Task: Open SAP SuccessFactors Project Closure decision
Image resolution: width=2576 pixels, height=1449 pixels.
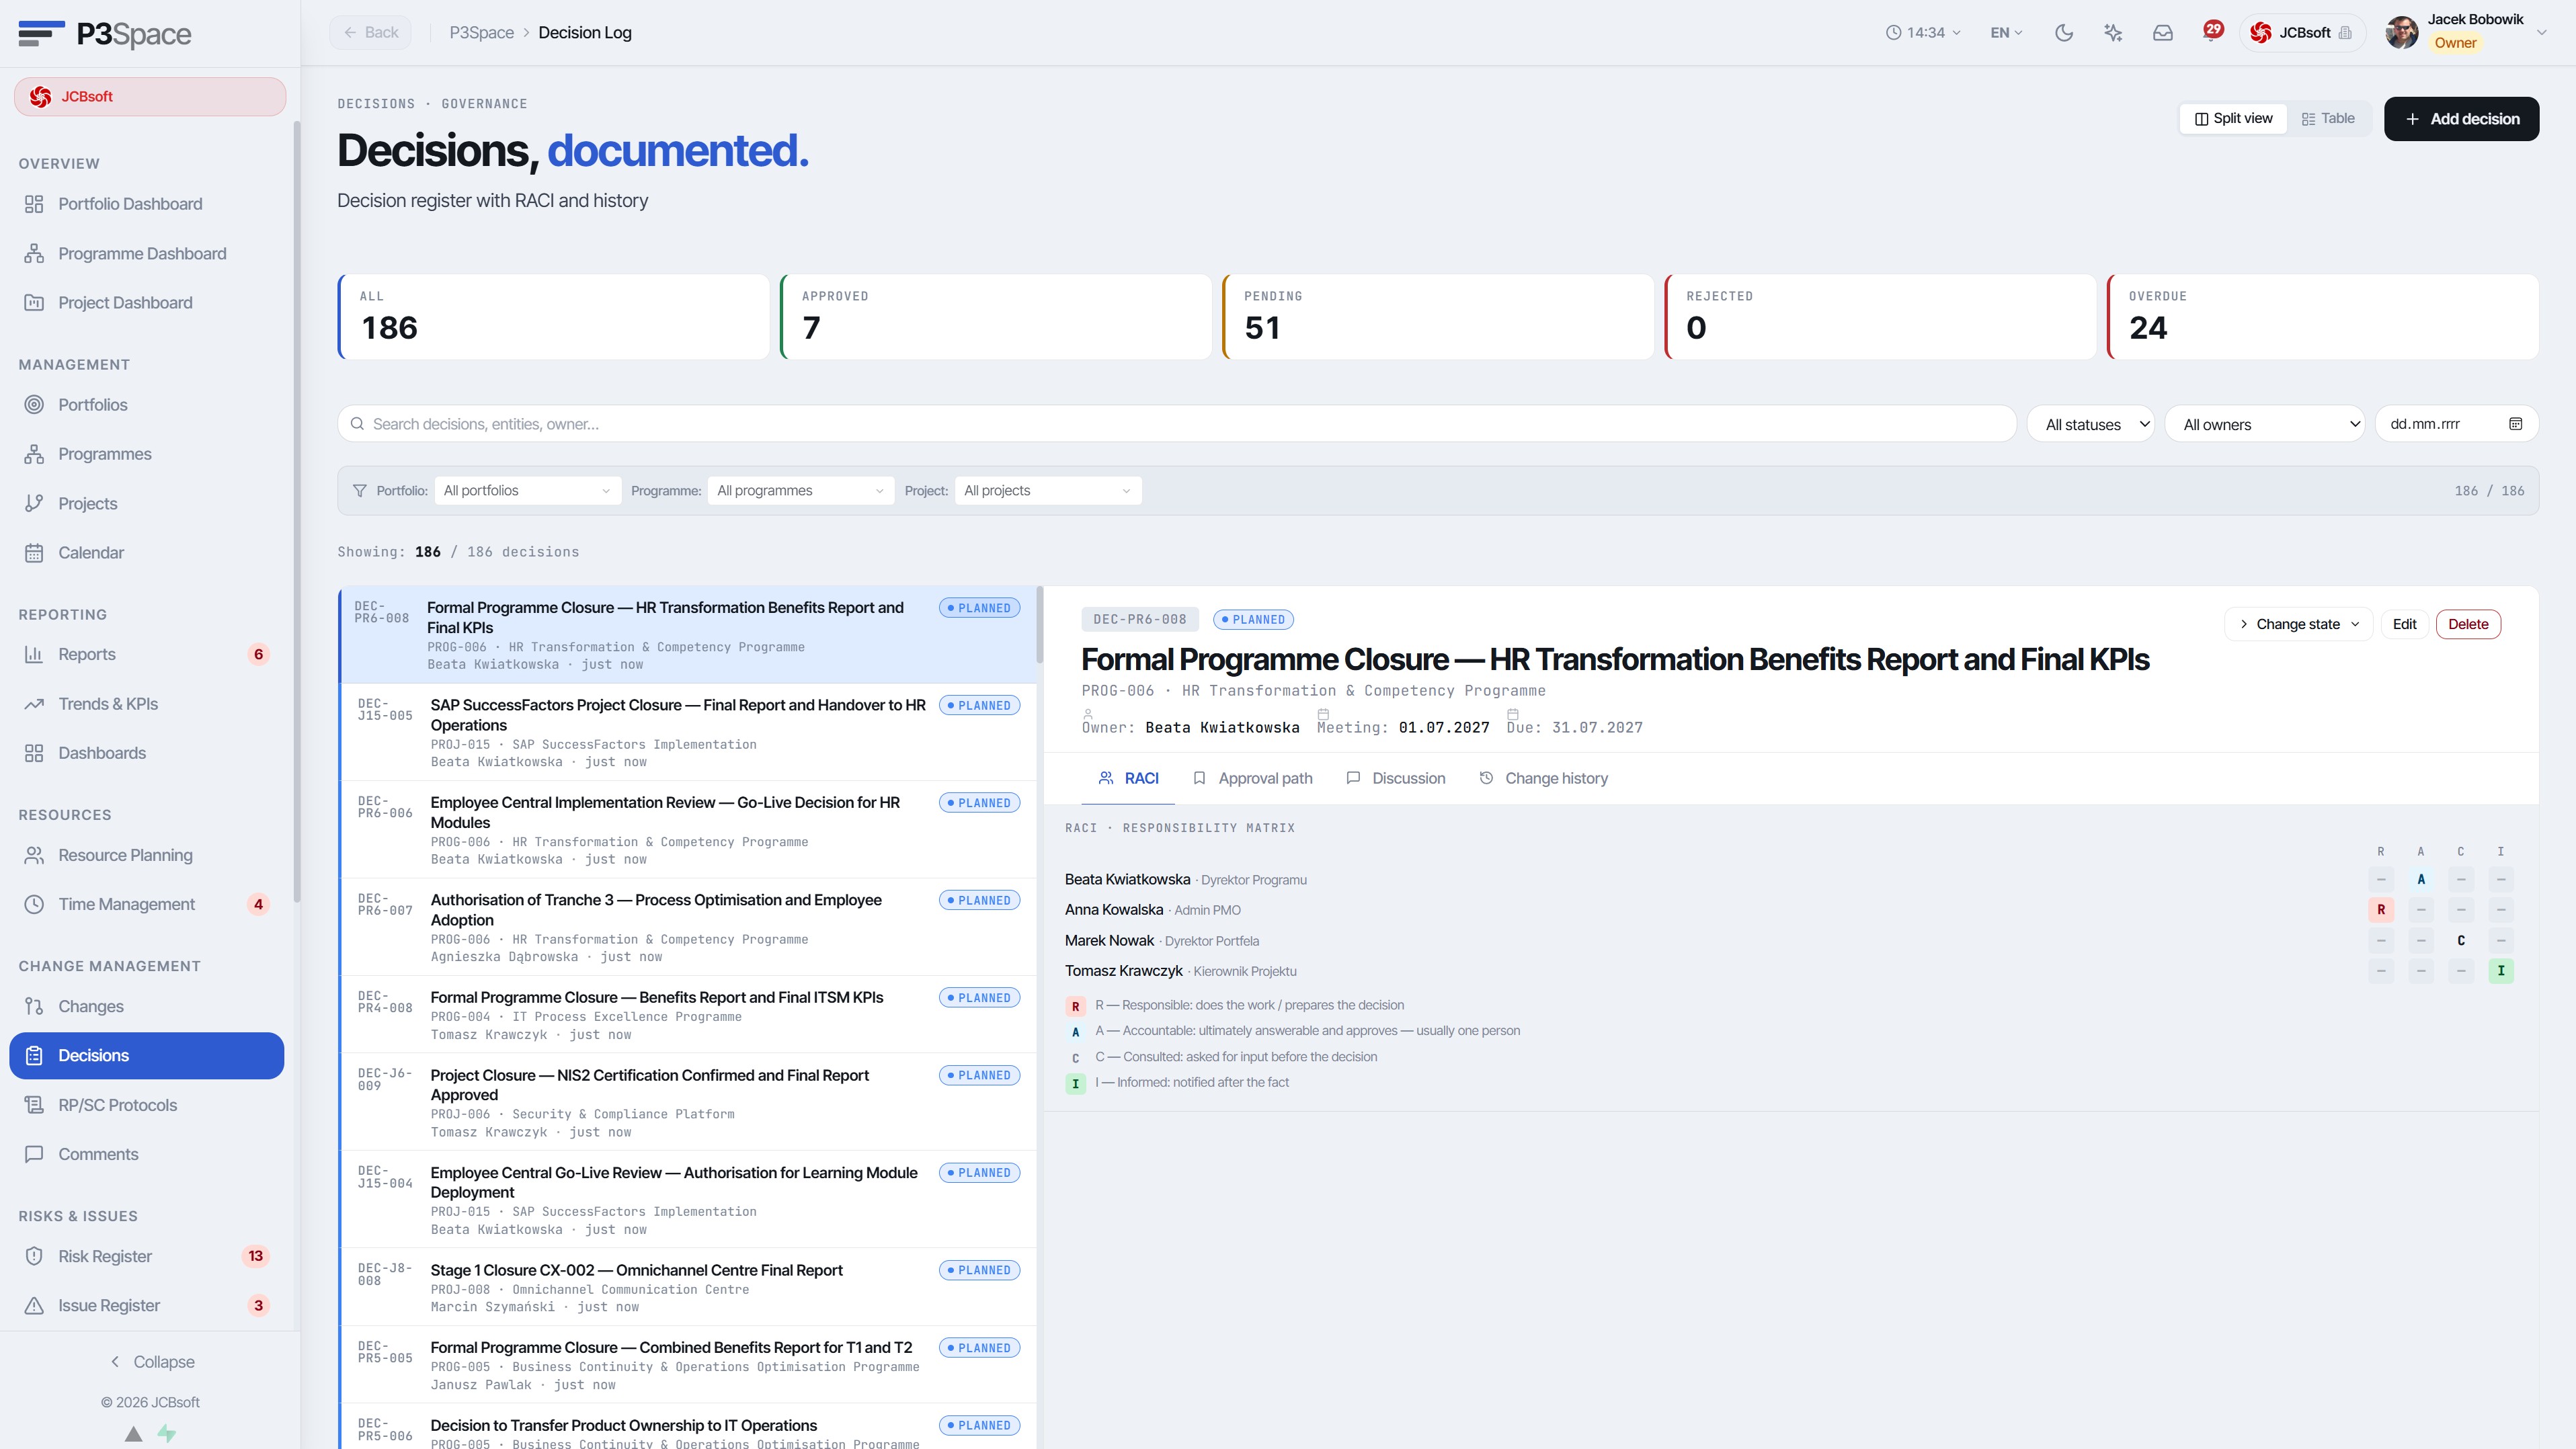Action: tap(688, 732)
